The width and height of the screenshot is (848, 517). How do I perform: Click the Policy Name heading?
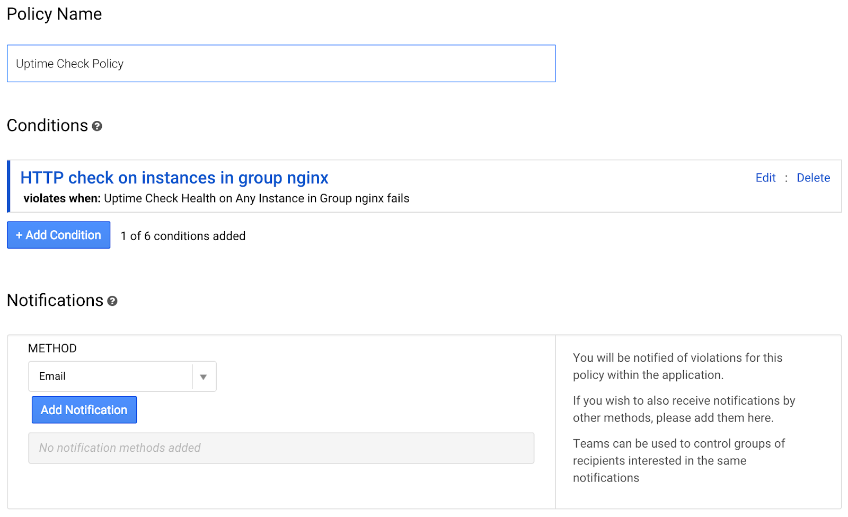point(54,14)
